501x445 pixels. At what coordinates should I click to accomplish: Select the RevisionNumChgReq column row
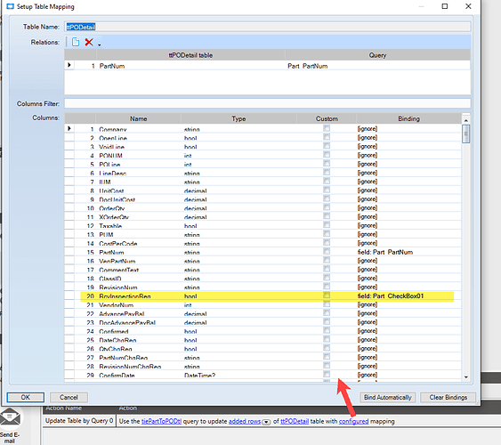(x=263, y=366)
